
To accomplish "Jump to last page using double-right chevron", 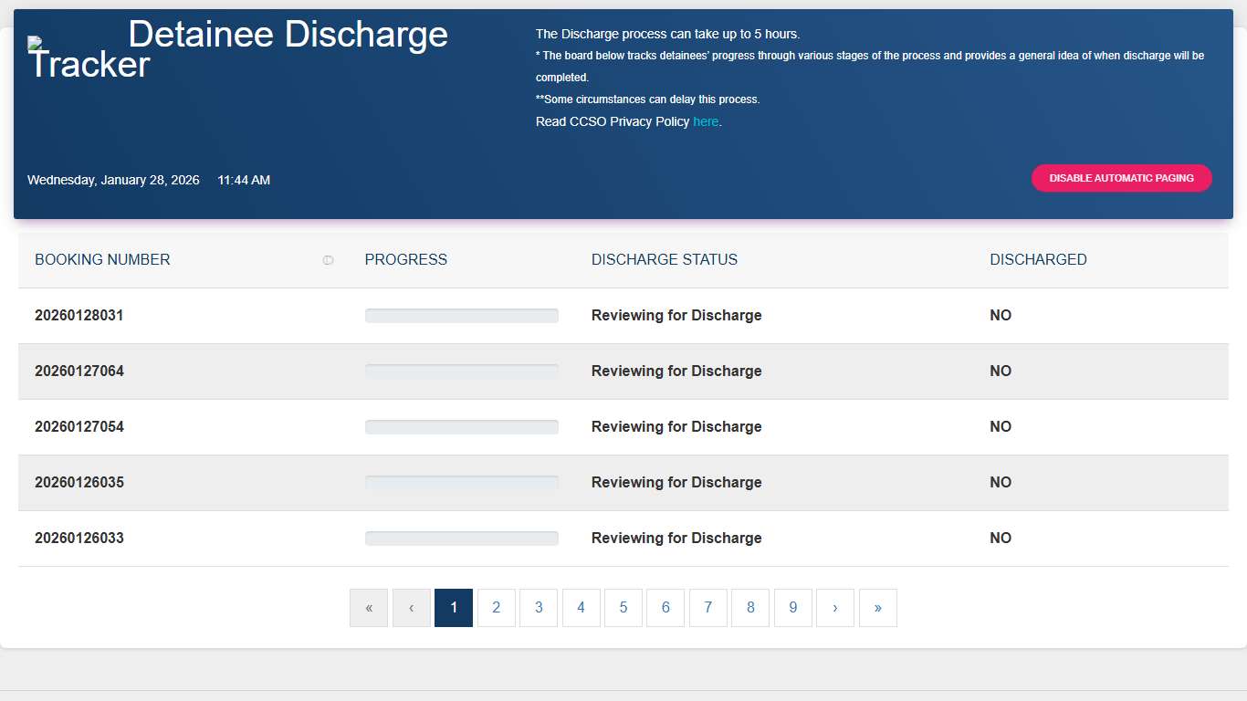I will tap(877, 607).
